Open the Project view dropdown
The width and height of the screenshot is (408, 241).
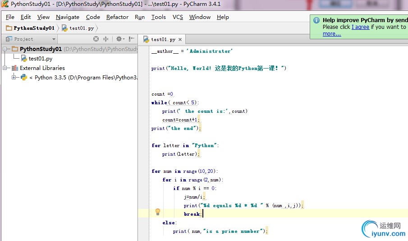click(54, 39)
